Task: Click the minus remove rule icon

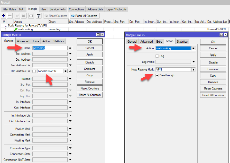Action: pos(10,16)
